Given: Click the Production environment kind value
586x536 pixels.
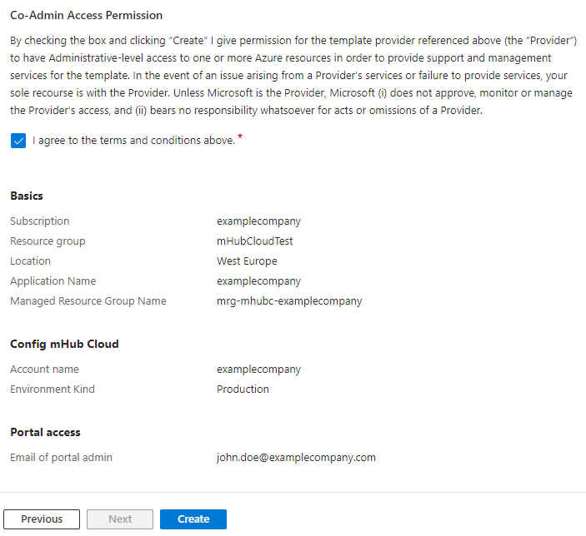Looking at the screenshot, I should [243, 390].
